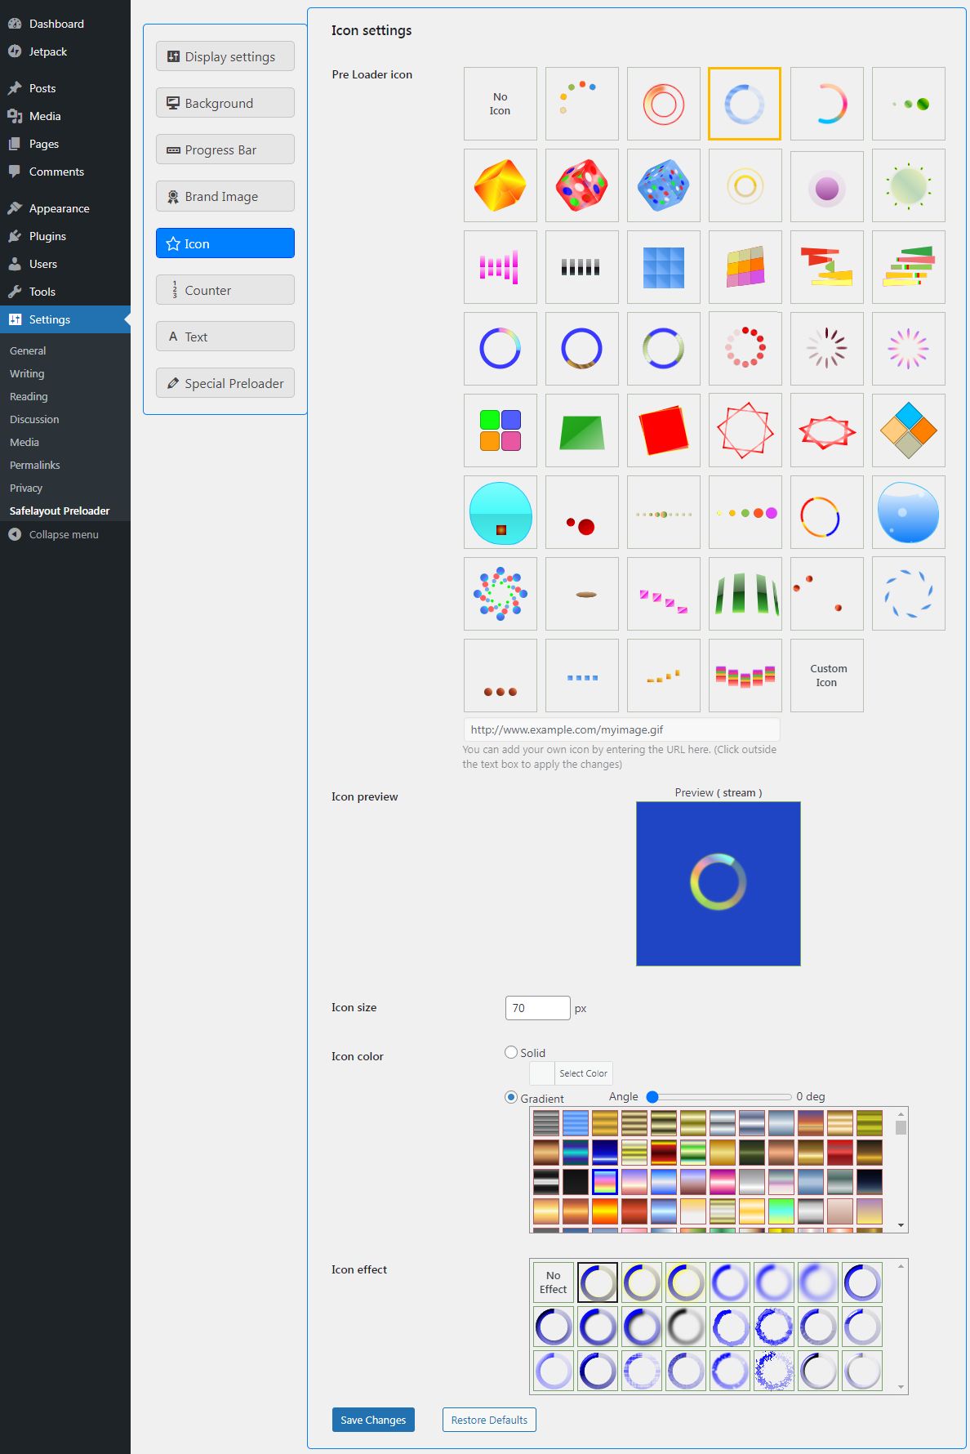
Task: Open the Counter tab
Action: click(225, 290)
